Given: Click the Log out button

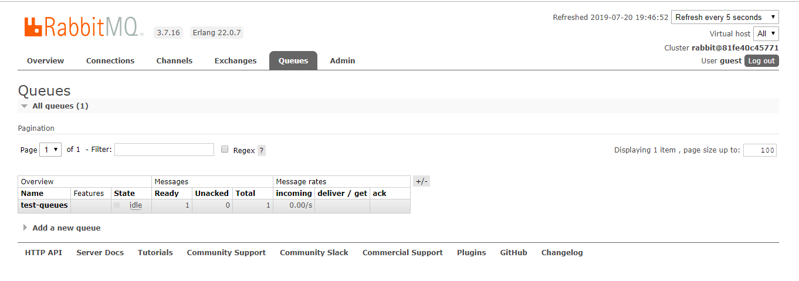Looking at the screenshot, I should [761, 61].
